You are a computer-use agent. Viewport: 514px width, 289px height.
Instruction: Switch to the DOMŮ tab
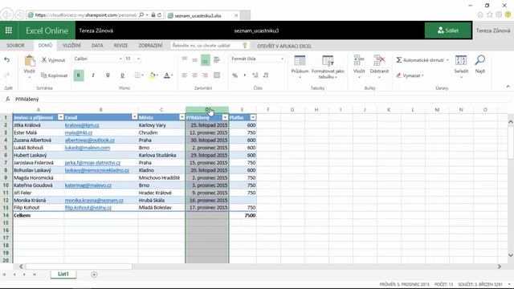[45, 46]
